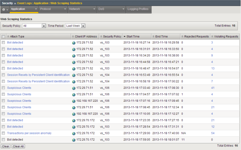Check the box for the 17:59:05 Bot detected row
The height and width of the screenshot is (150, 241).
pyautogui.click(x=3, y=140)
